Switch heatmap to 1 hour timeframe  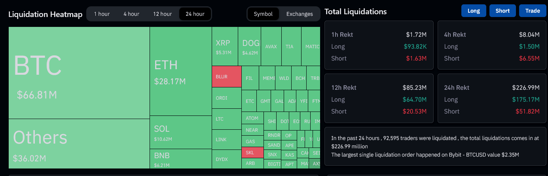(102, 14)
